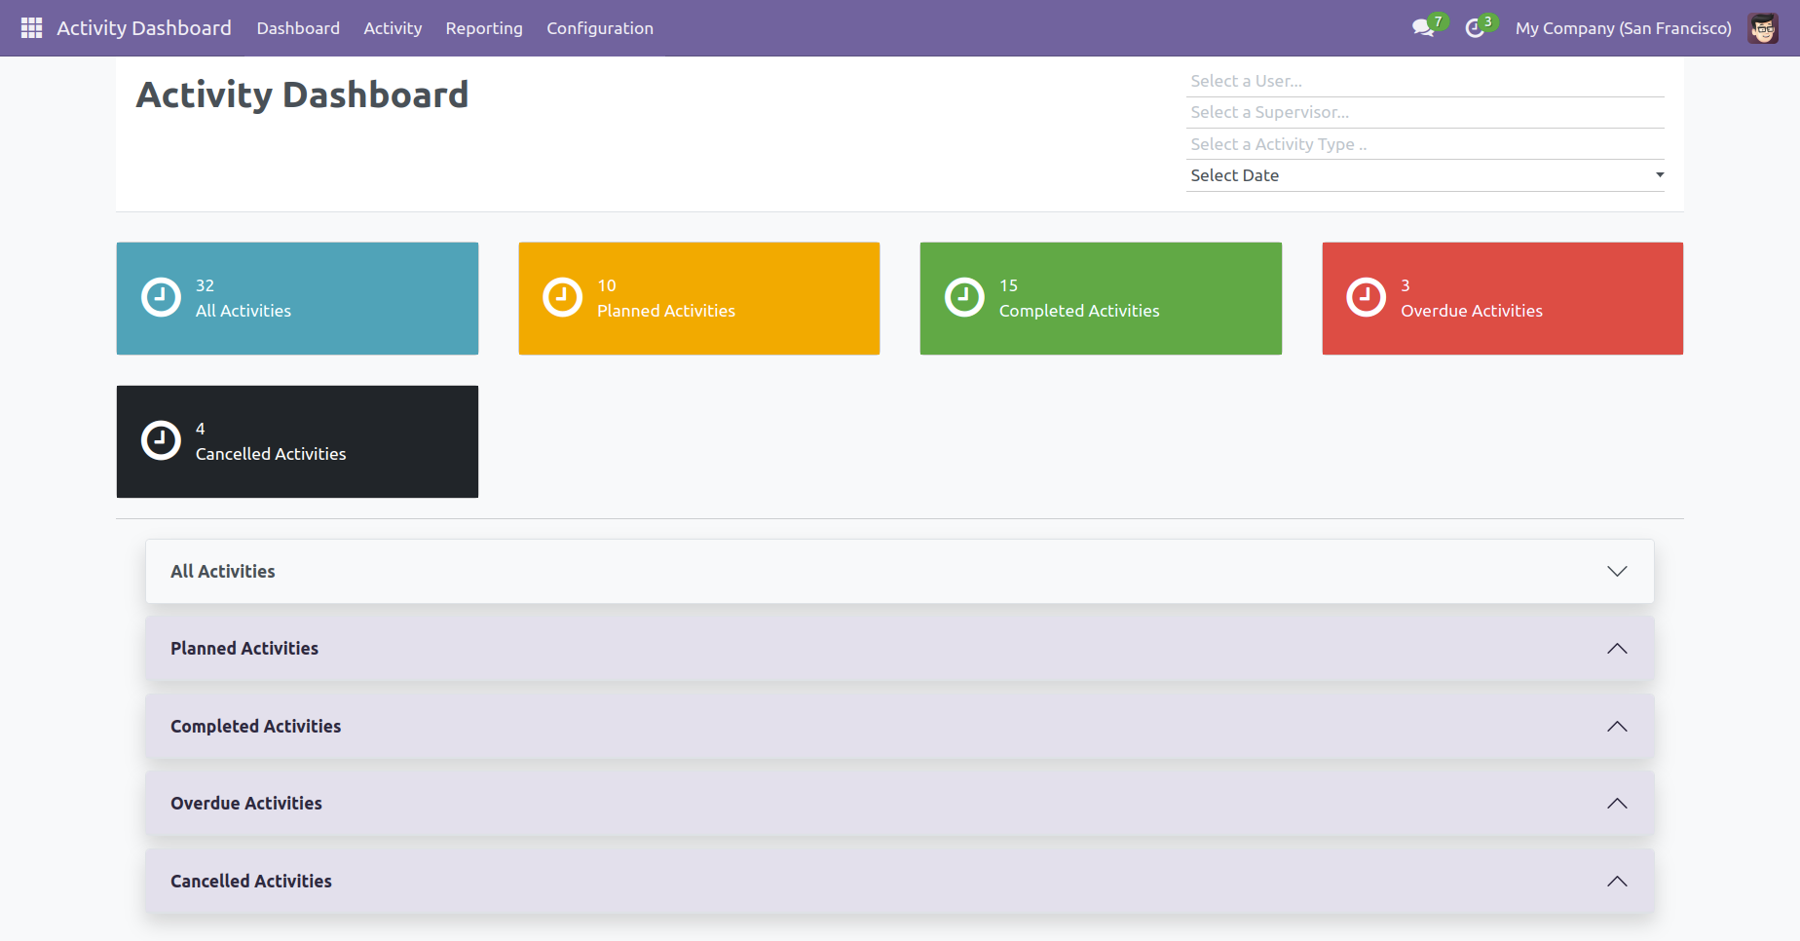Click the Planned Activities accordion title
This screenshot has height=941, width=1800.
(244, 649)
